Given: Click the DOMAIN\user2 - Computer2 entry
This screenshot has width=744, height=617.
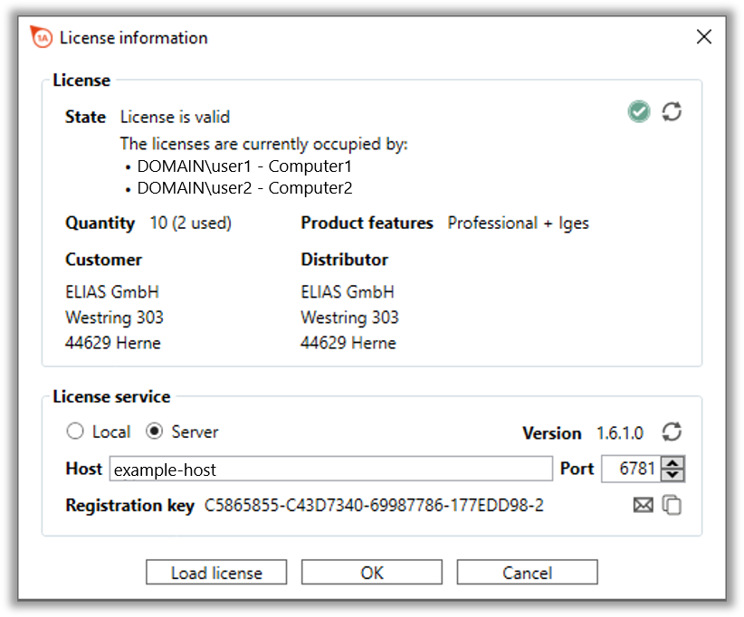Looking at the screenshot, I should tap(244, 188).
